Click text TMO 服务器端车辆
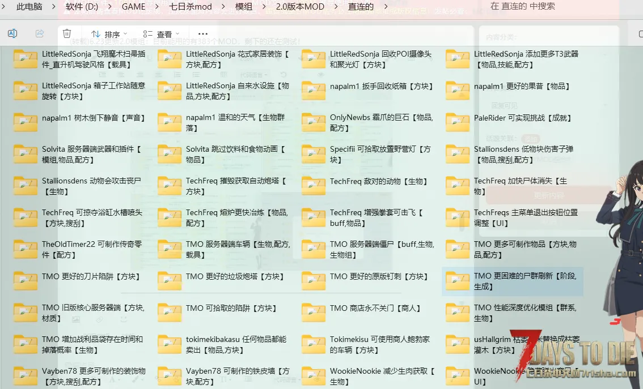The height and width of the screenshot is (389, 643). [238, 249]
